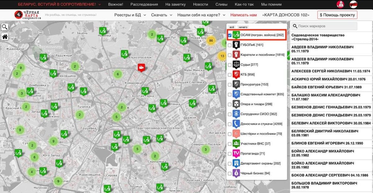Check Следственный комитет [835] checkbox
Image resolution: width=373 pixels, height=193 pixels.
point(230,94)
